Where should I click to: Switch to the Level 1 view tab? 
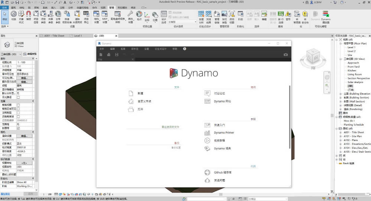(78, 36)
